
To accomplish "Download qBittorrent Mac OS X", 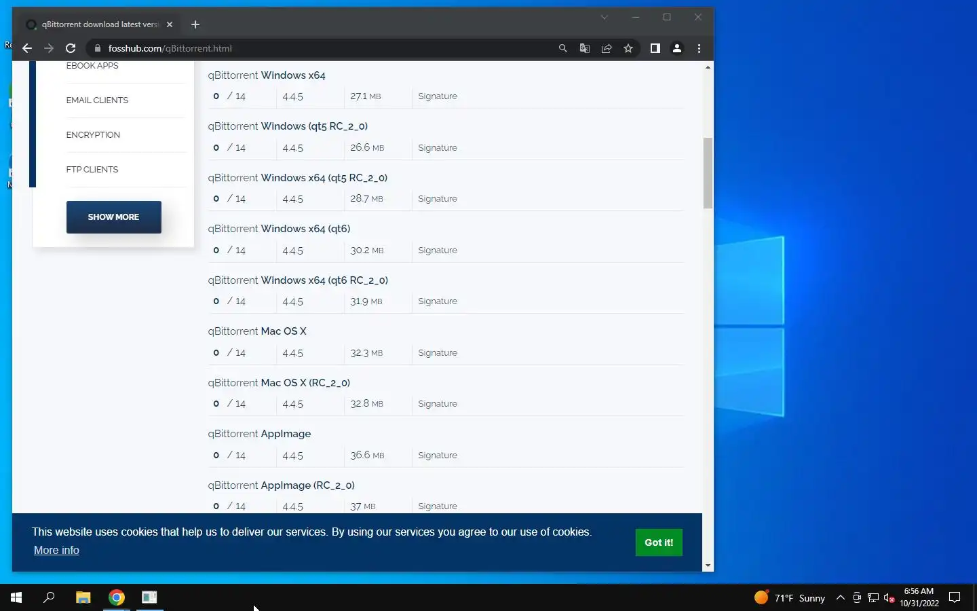I will [x=257, y=331].
